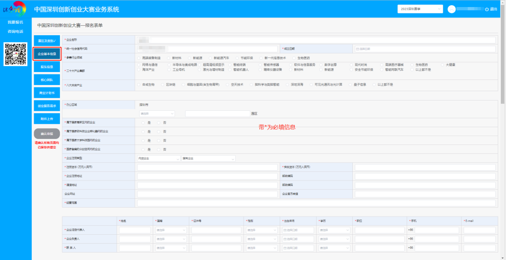The height and width of the screenshot is (260, 506).
Task: Open 国籍 dropdown for 企业法定代表人
Action: 171,231
